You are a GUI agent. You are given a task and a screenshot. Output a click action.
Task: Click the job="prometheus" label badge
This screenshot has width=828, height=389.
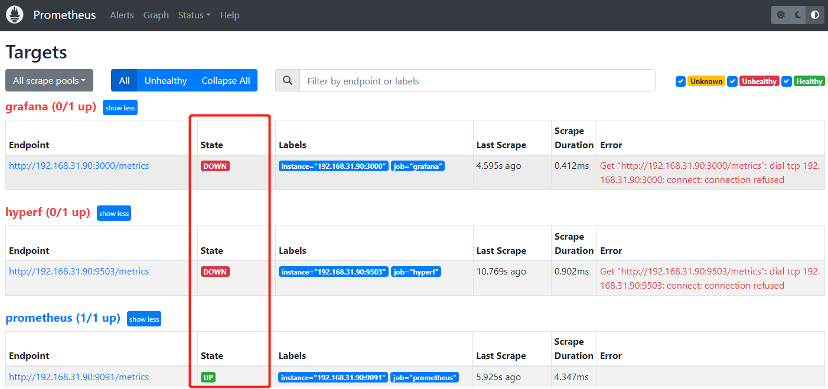point(425,378)
